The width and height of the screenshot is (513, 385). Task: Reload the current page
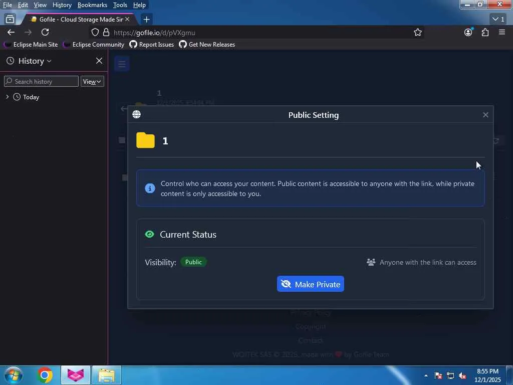[45, 33]
